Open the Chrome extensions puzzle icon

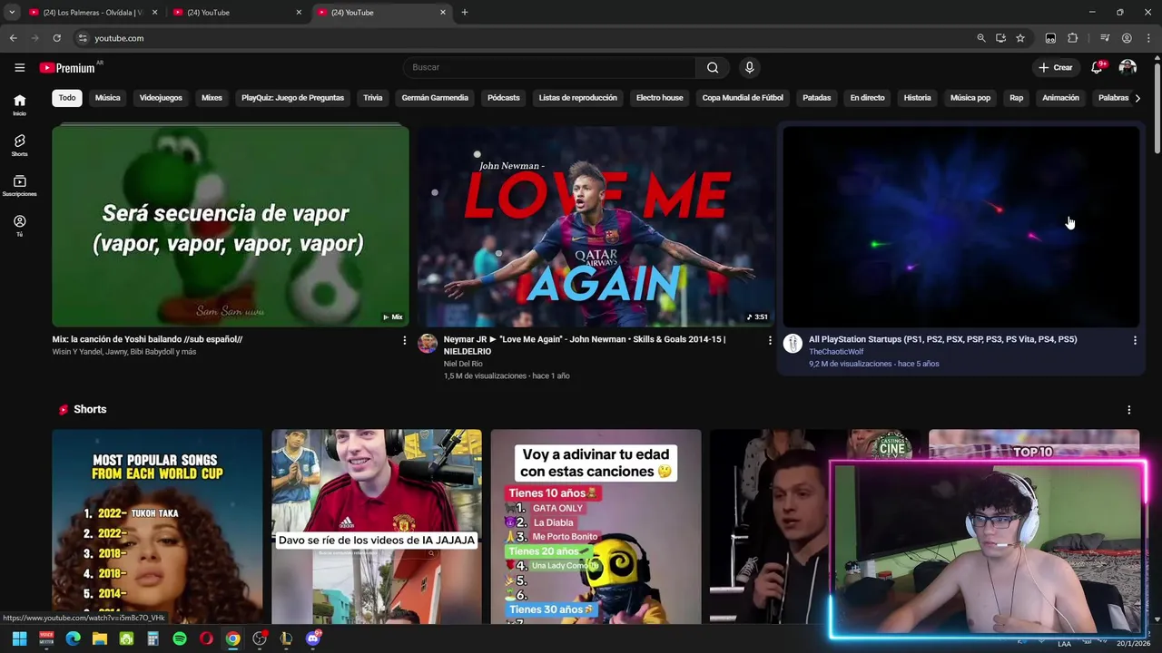pyautogui.click(x=1072, y=38)
